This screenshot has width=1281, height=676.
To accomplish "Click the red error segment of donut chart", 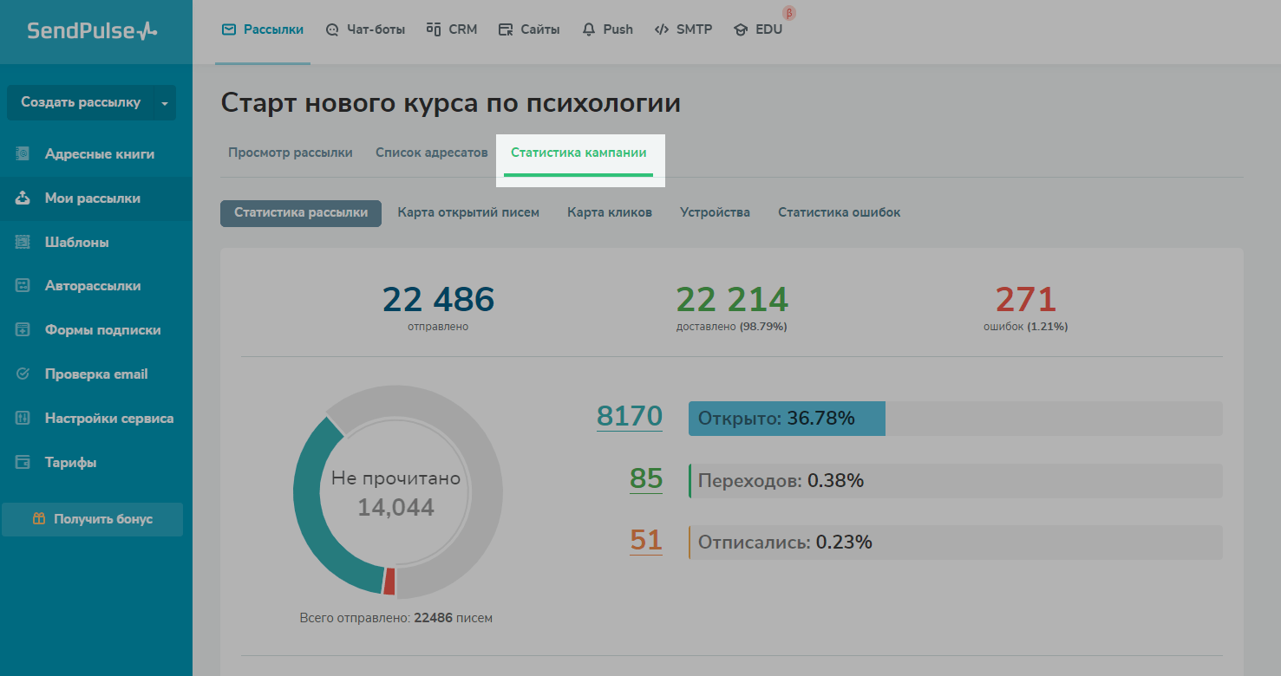I will pyautogui.click(x=389, y=582).
